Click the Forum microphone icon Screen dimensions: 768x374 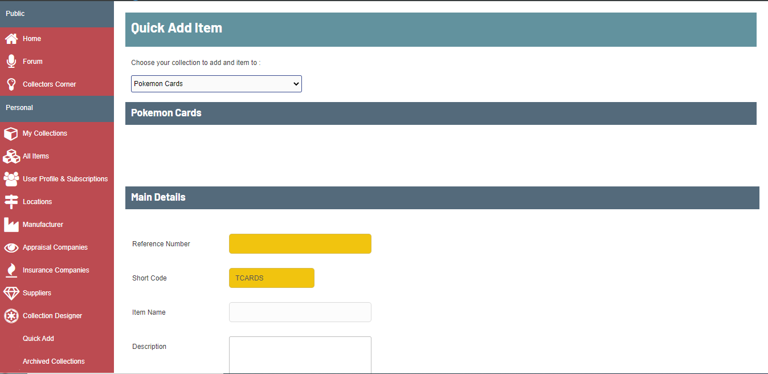point(11,62)
